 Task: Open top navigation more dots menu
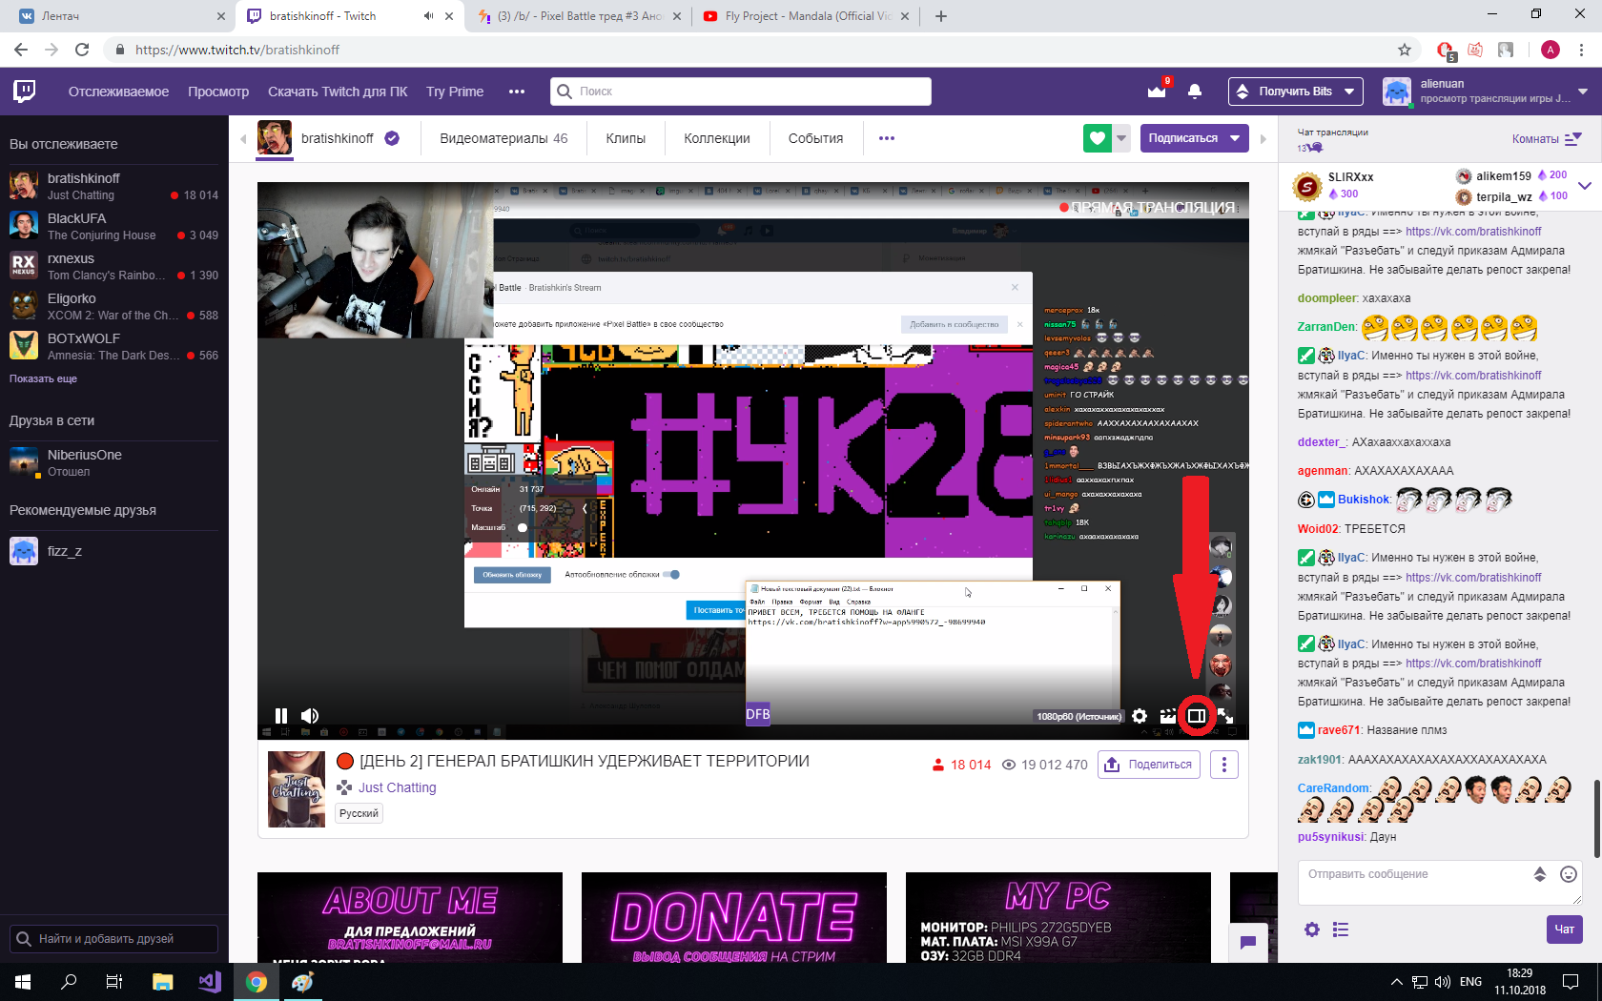click(x=517, y=92)
